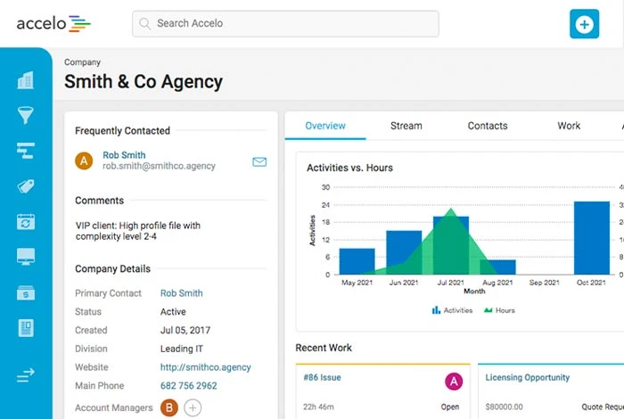Click the VIP client comment text

point(137,231)
